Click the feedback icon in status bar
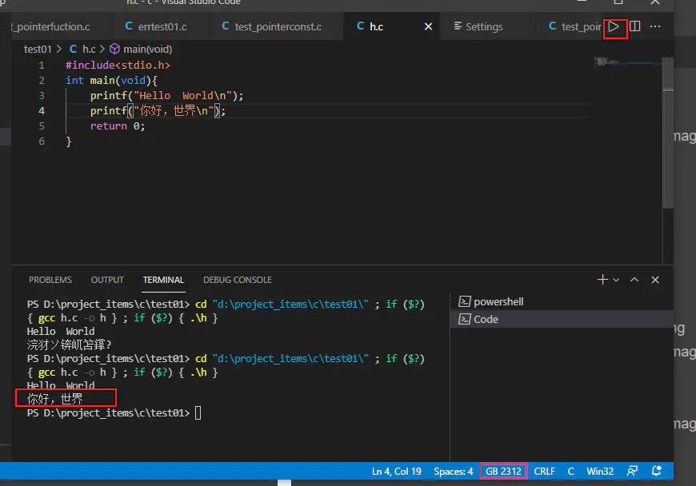This screenshot has height=486, width=696. tap(633, 471)
